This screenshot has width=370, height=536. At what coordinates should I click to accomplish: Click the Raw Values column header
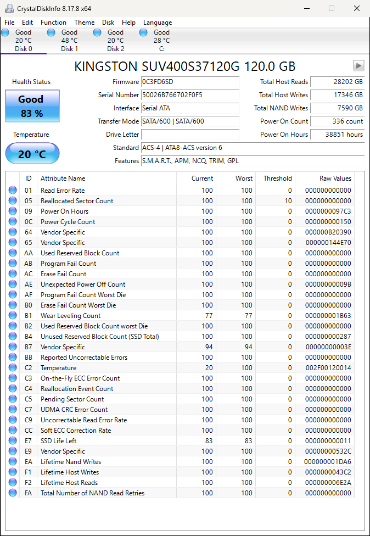point(335,178)
